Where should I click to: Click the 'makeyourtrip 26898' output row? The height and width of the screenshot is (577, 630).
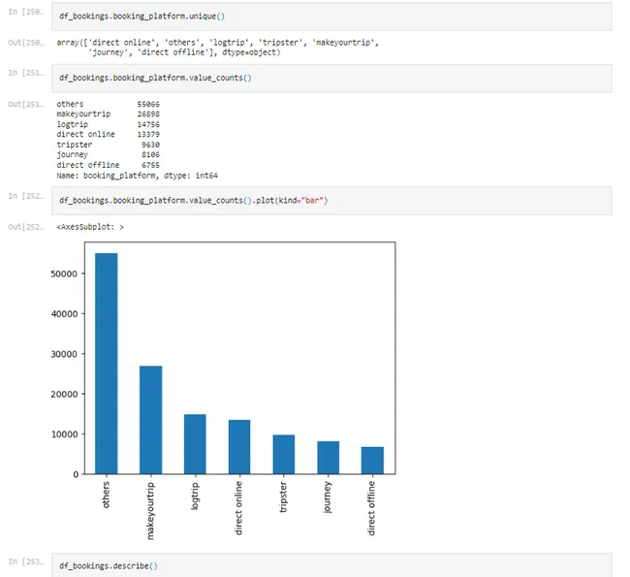[x=109, y=114]
